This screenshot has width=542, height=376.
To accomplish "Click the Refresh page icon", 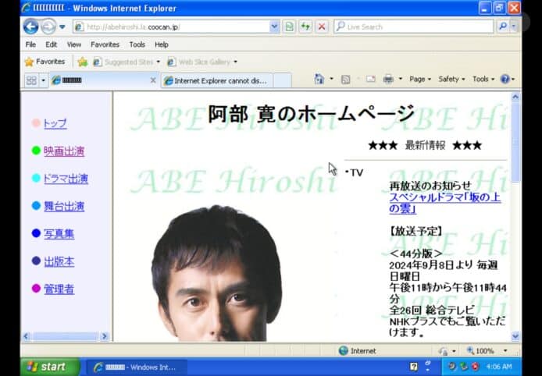I will 305,27.
